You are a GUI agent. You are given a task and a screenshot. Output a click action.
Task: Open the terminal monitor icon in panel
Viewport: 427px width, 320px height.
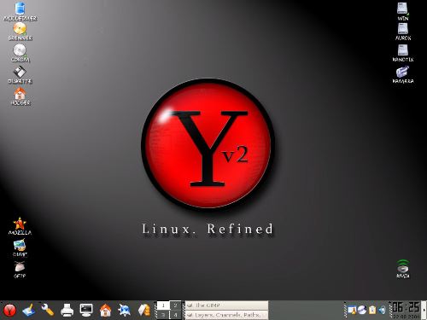pyautogui.click(x=86, y=310)
